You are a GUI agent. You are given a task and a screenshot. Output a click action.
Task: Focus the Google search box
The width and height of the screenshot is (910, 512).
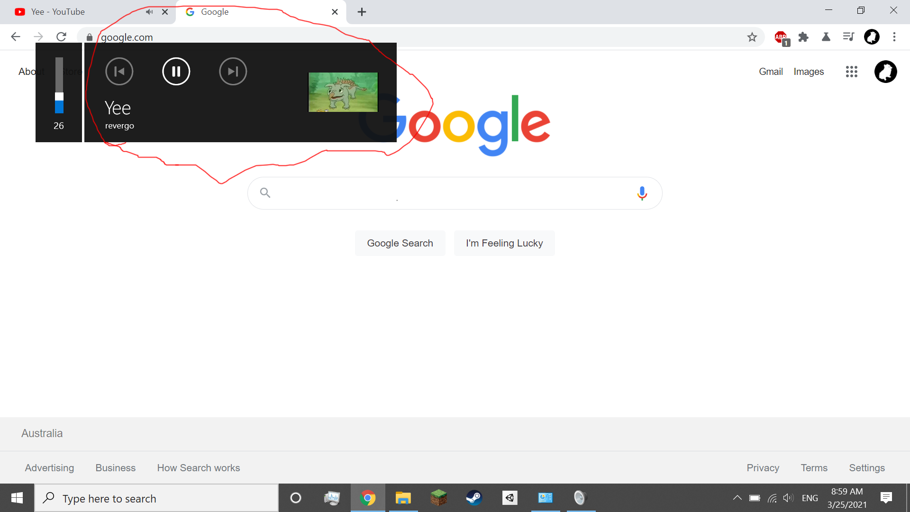tap(455, 193)
